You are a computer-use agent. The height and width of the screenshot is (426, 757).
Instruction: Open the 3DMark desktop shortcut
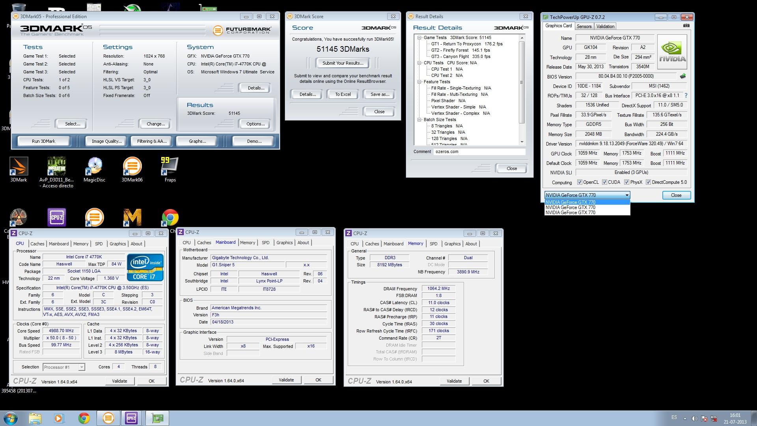(x=19, y=170)
